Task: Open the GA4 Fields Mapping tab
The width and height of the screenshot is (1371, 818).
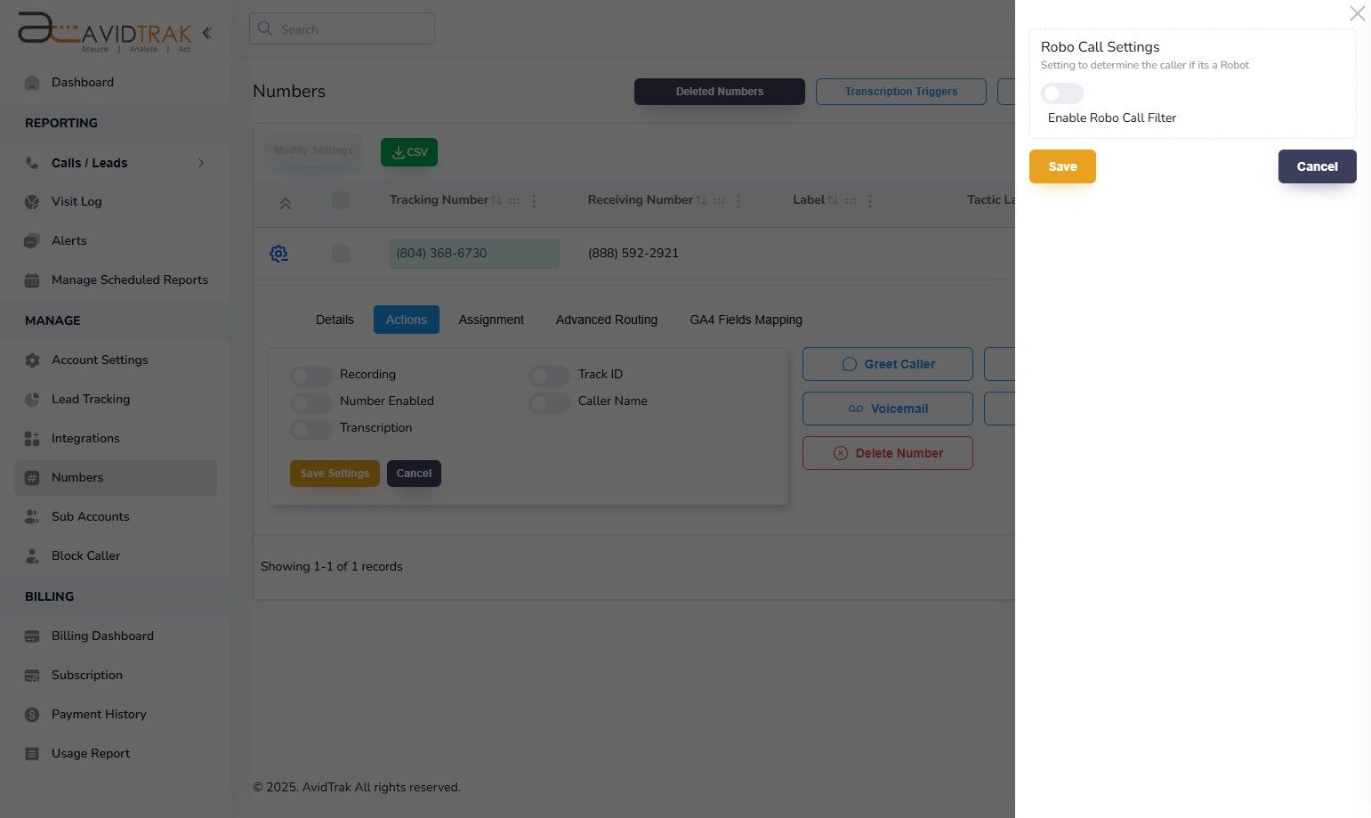Action: coord(746,320)
